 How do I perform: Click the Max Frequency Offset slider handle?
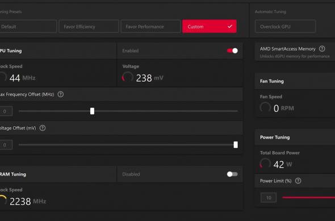coord(92,111)
